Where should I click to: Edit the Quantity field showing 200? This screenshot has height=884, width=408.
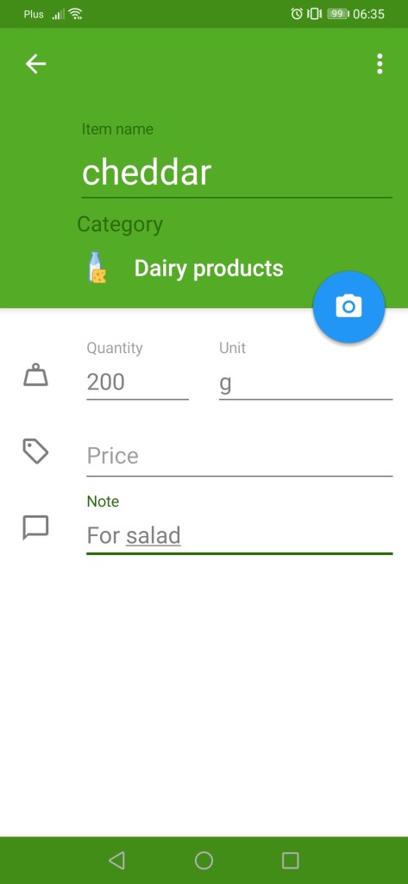137,382
